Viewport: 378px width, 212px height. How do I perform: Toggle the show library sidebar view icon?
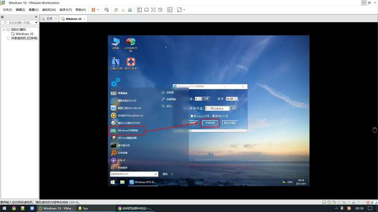tap(139, 10)
